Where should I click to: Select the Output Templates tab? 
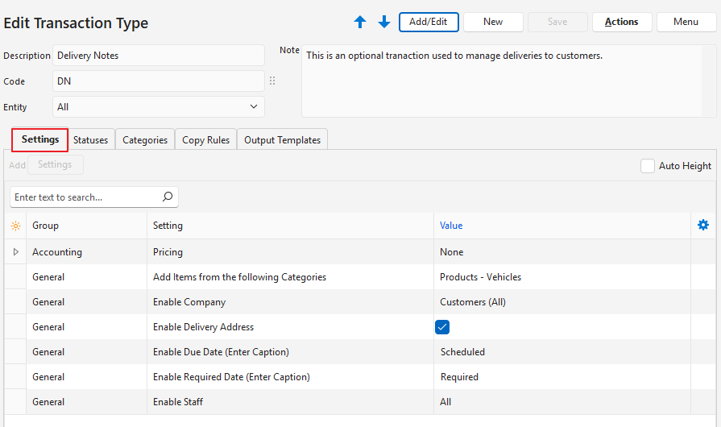click(282, 140)
